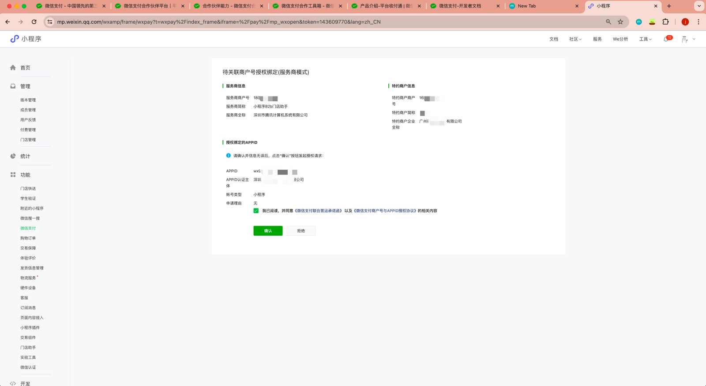Click the 首页 home icon in sidebar
The height and width of the screenshot is (386, 706).
13,67
